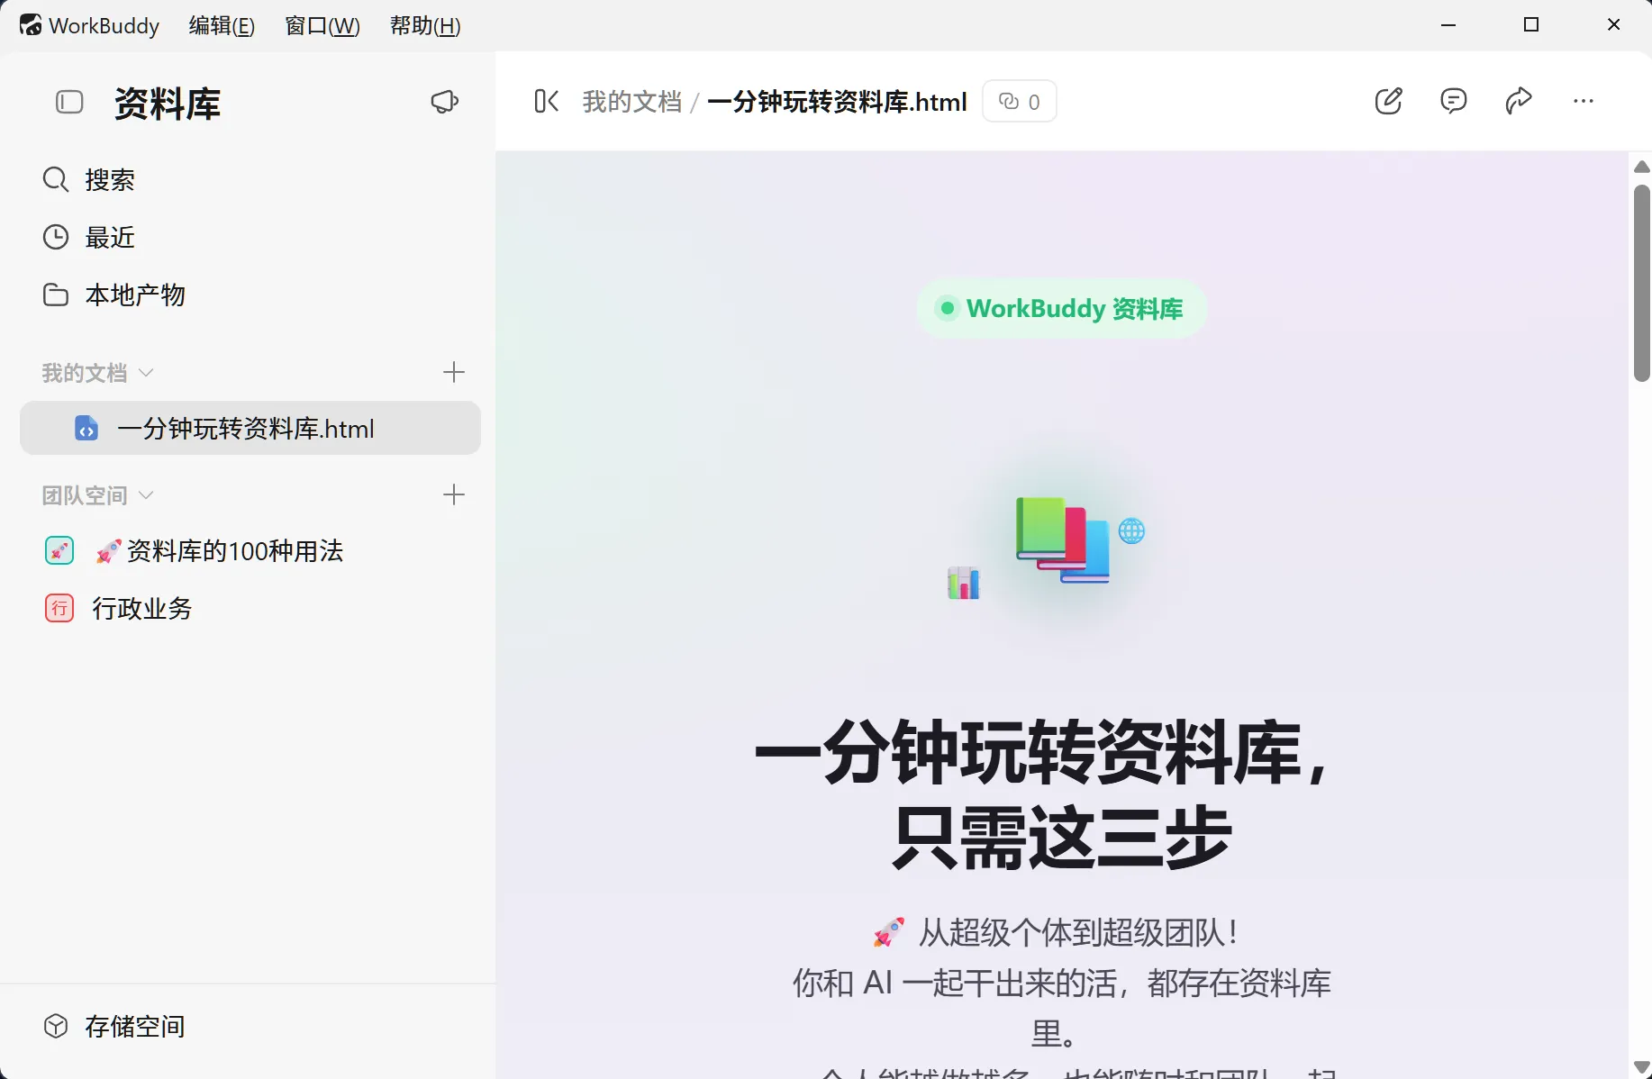1652x1079 pixels.
Task: Click the WorkBuddy 资料库 green badge
Action: point(1061,309)
